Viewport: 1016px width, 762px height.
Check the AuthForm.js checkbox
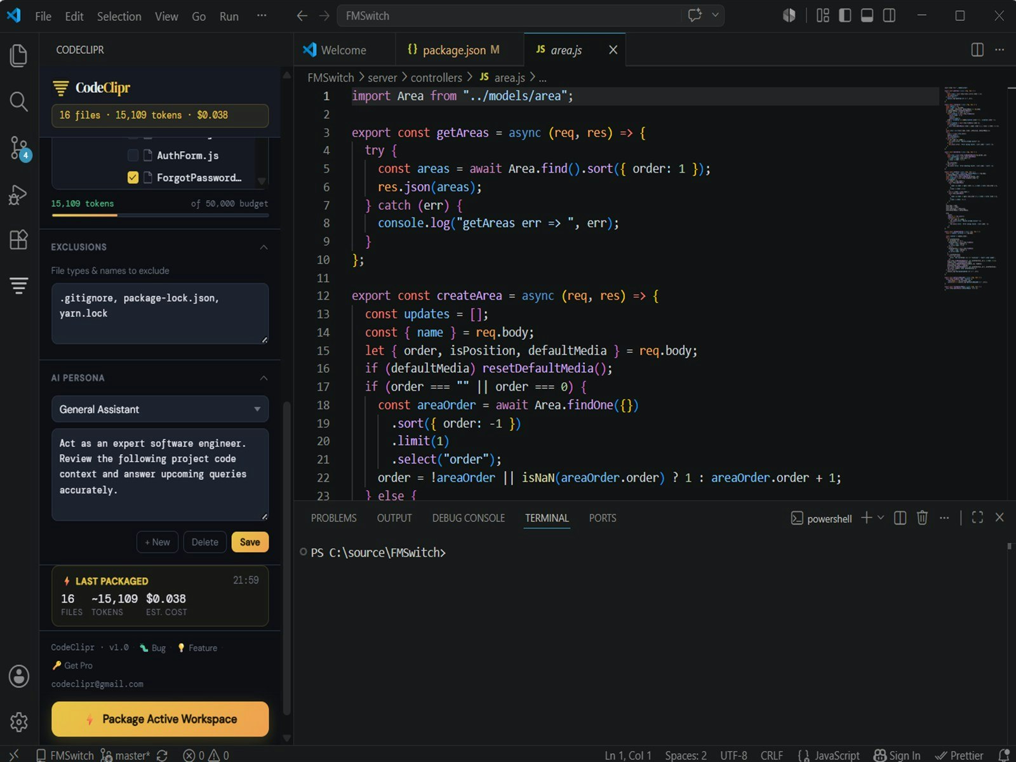click(133, 155)
